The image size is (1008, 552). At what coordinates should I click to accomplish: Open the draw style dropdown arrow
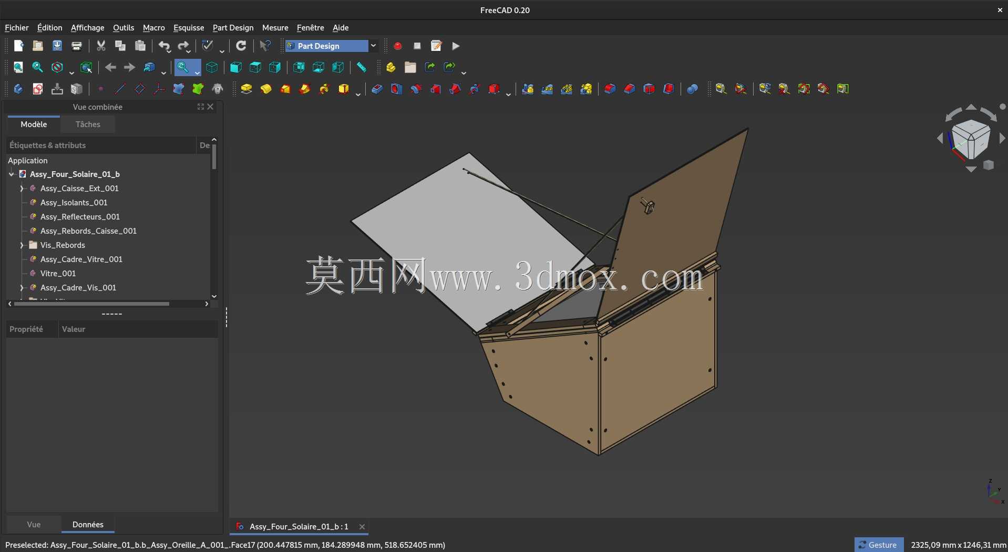[x=71, y=72]
